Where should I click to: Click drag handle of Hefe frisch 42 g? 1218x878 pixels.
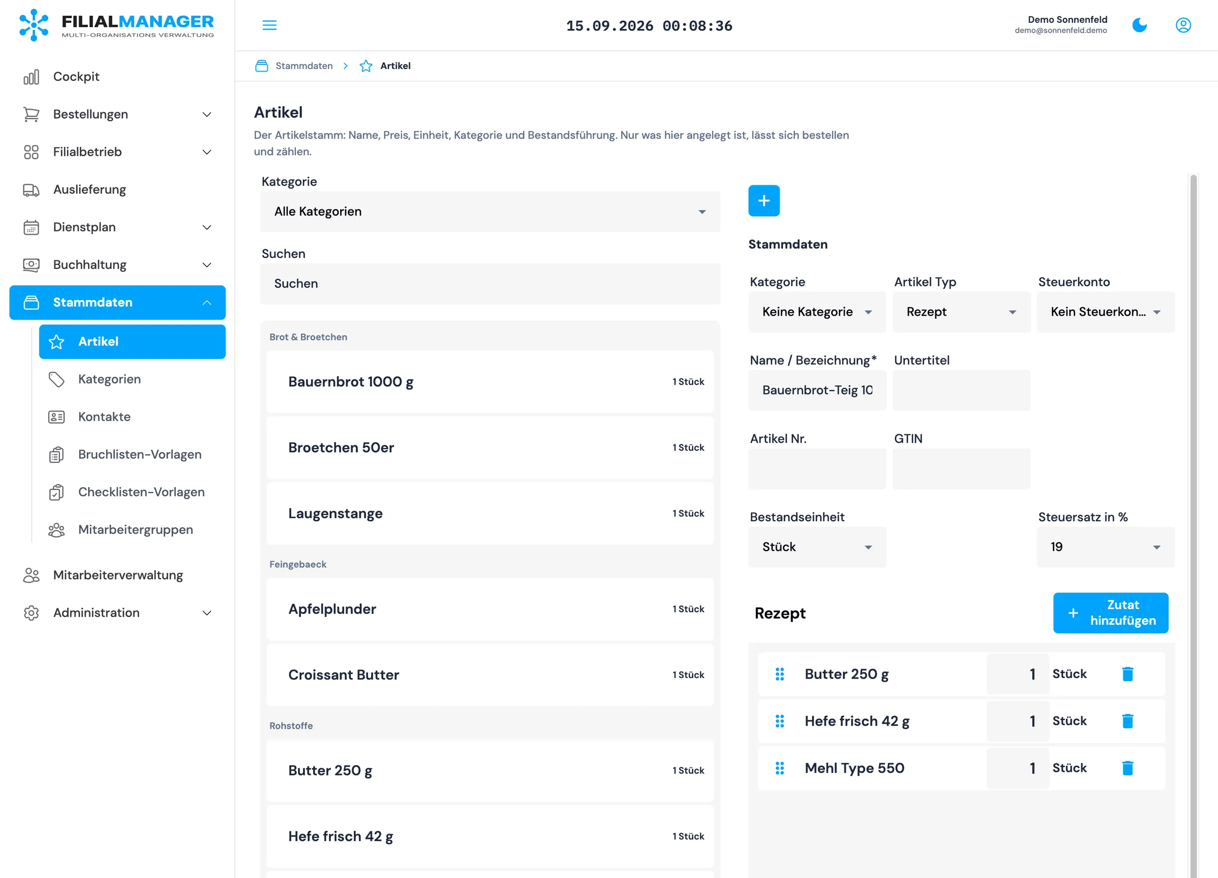pos(780,721)
